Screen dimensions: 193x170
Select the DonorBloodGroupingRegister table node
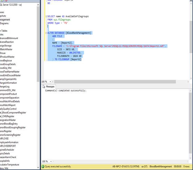click(13, 127)
